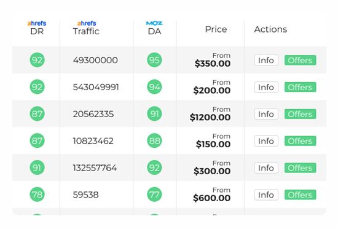Open Info for the $150.00 listing

pos(266,141)
